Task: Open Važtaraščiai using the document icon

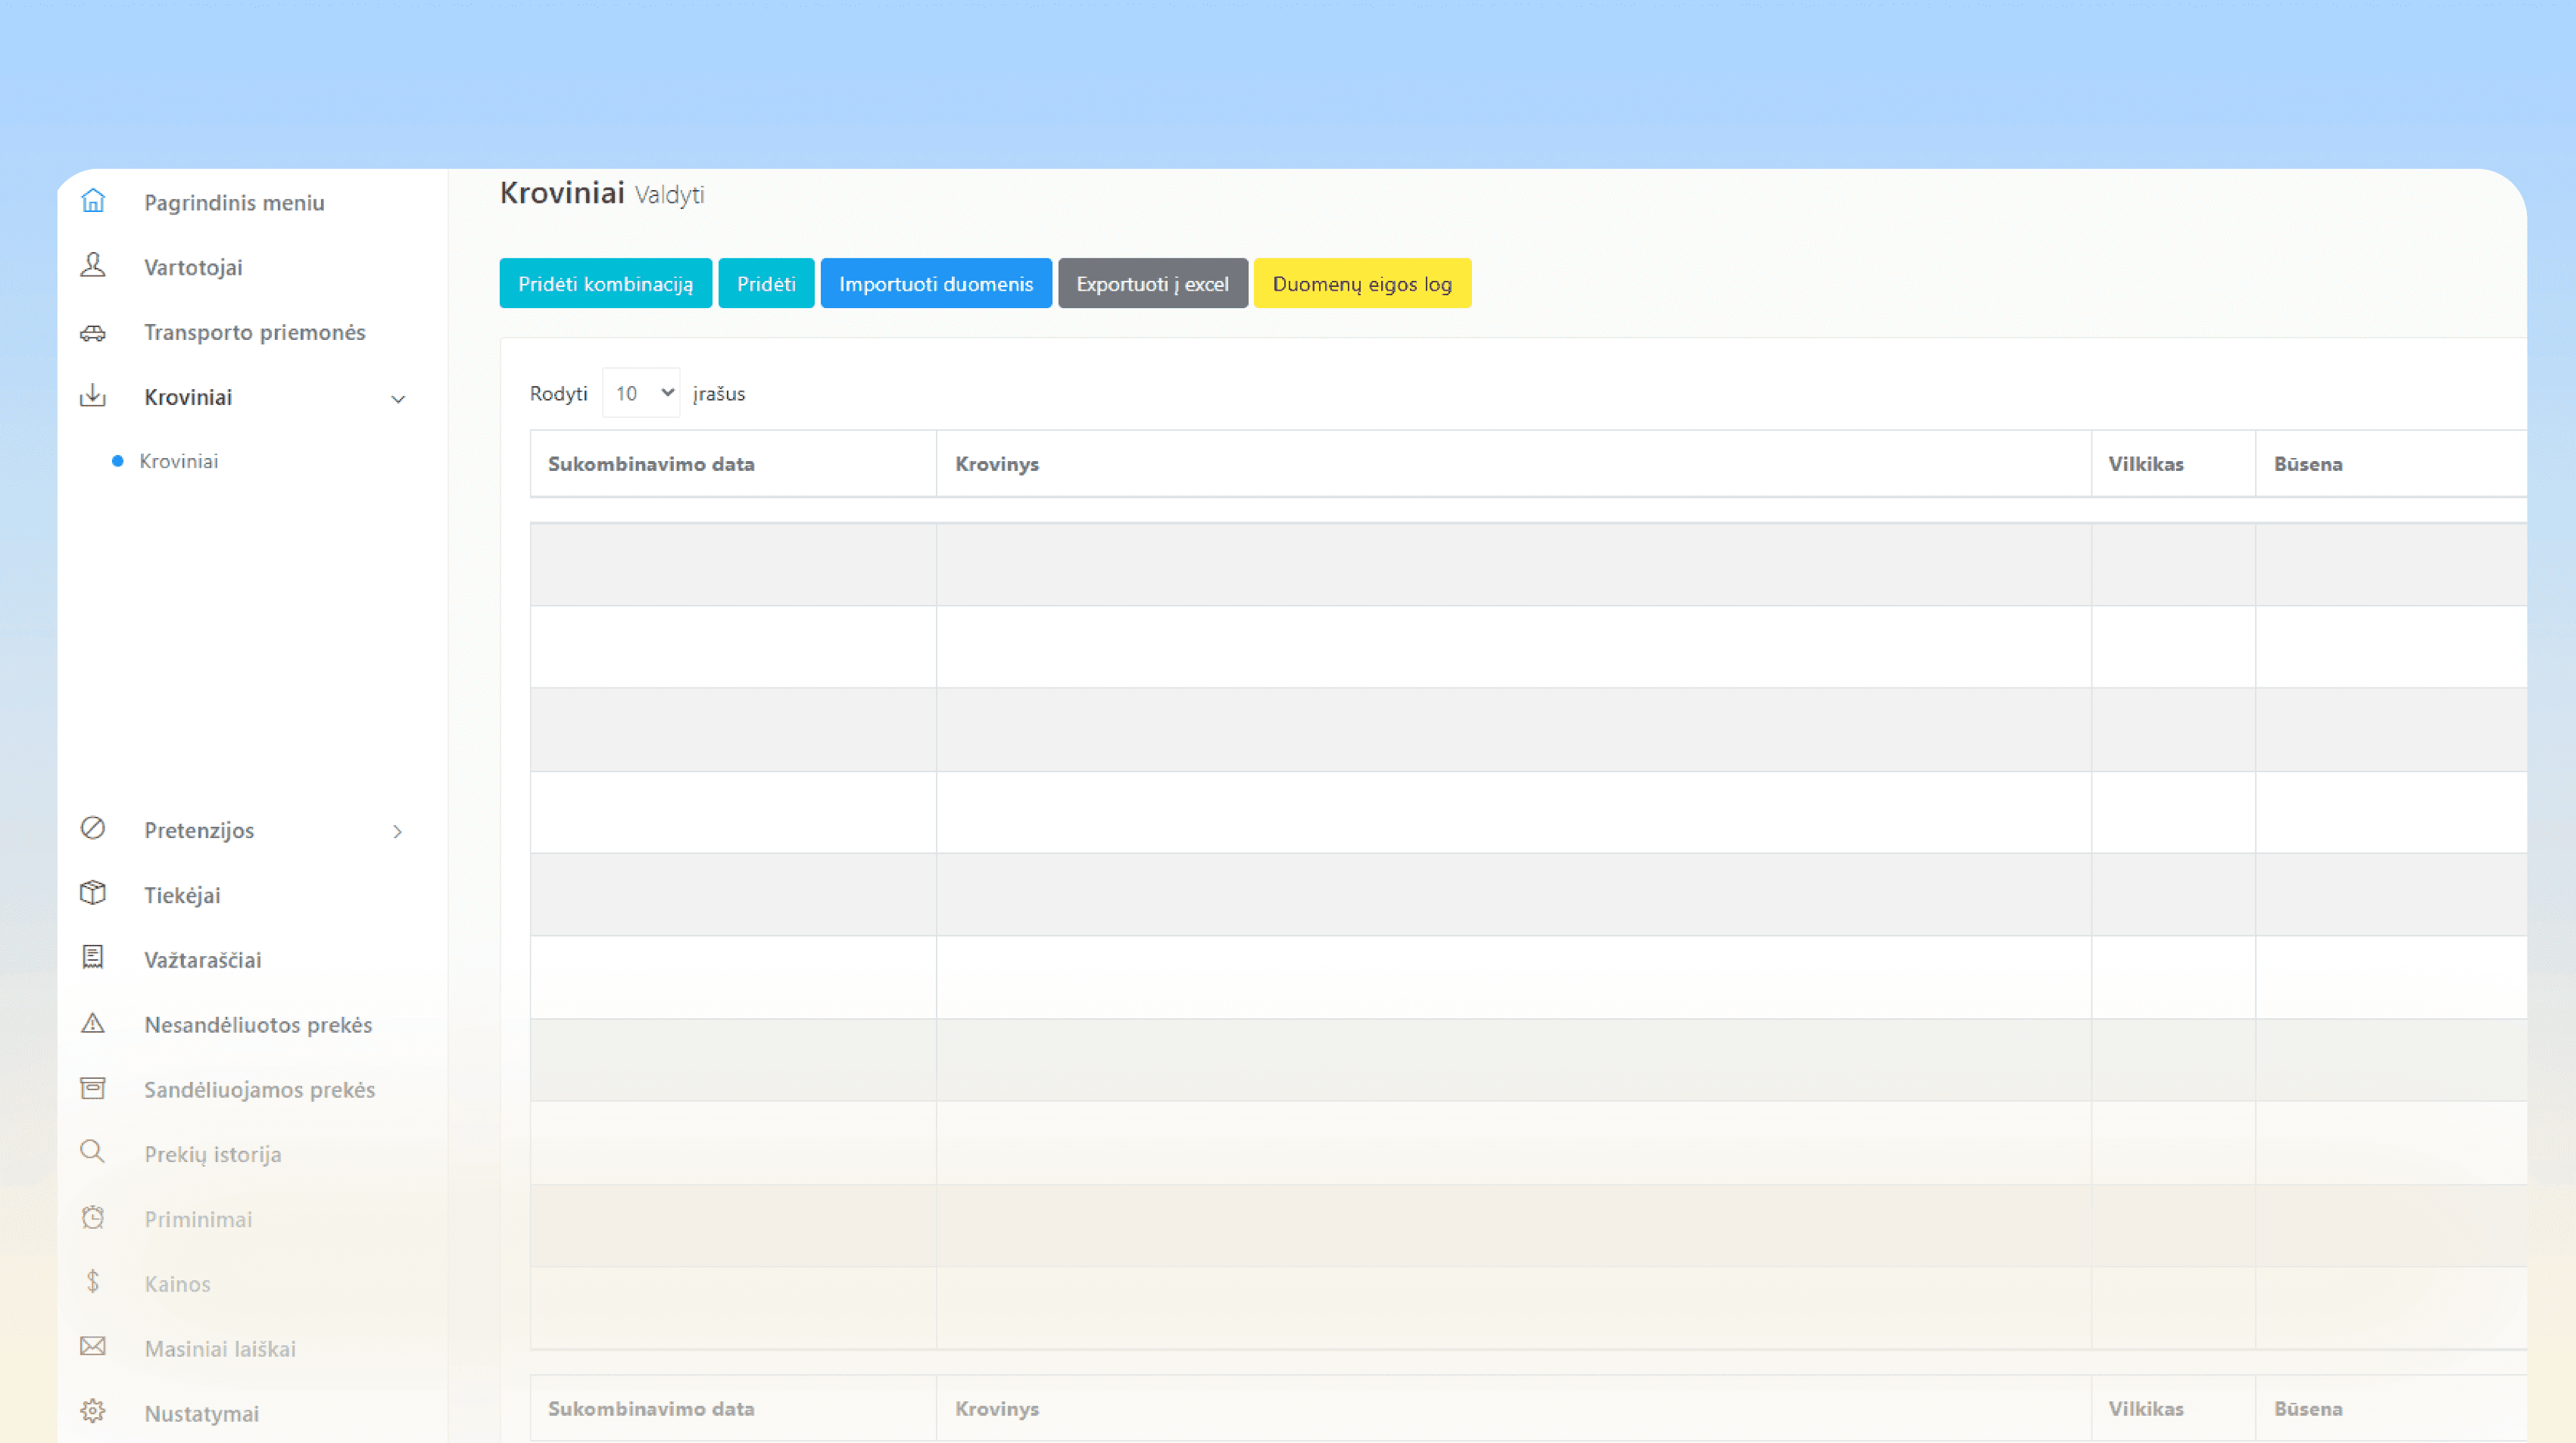Action: point(92,958)
